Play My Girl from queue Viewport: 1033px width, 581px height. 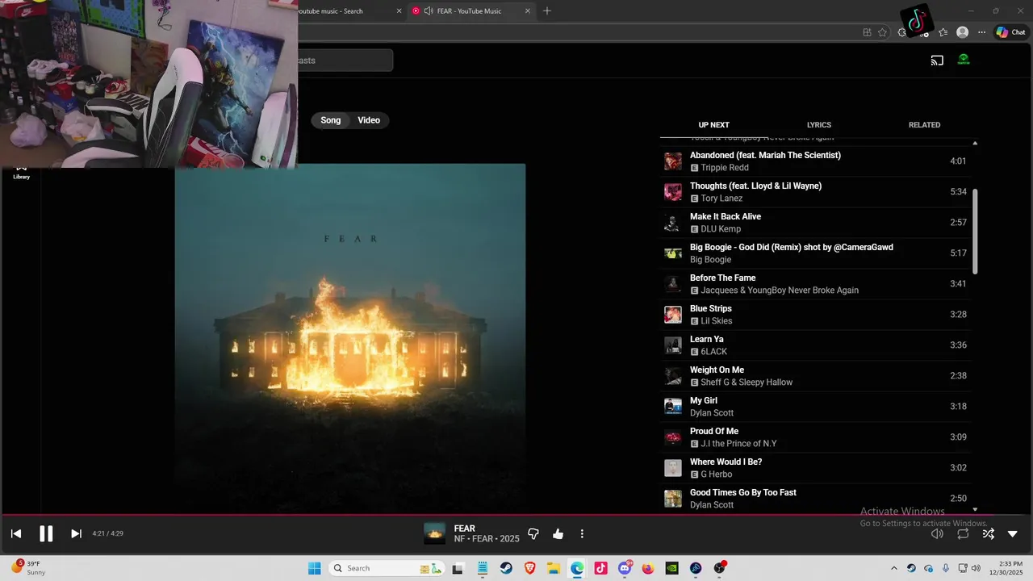tap(815, 407)
